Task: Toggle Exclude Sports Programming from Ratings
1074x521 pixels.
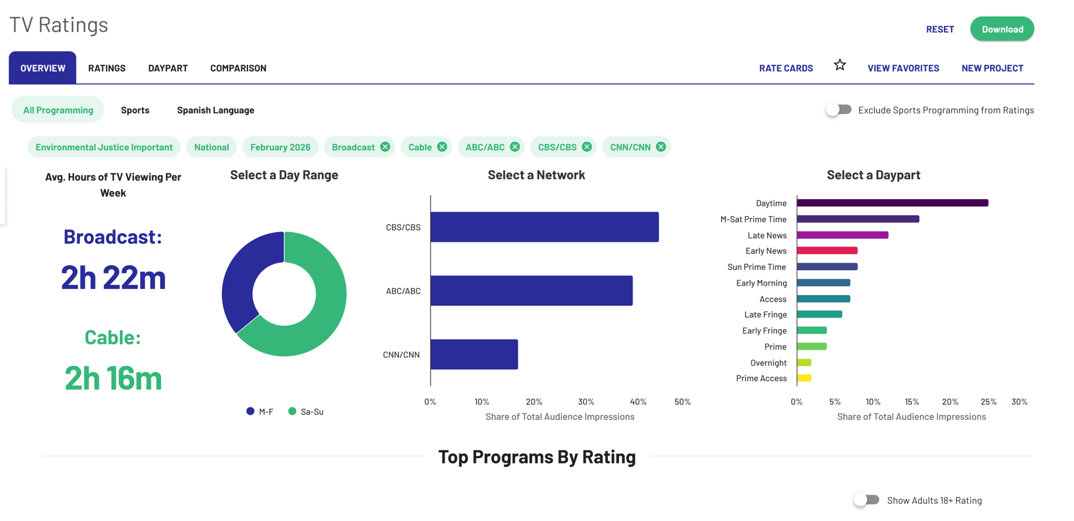Action: 839,110
